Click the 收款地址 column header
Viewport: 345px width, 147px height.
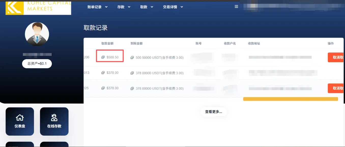254,43
